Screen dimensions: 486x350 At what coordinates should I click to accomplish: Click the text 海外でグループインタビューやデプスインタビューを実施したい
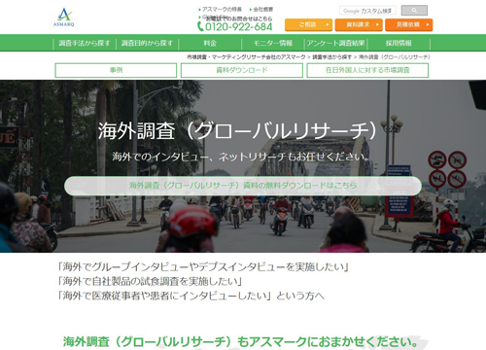[203, 267]
